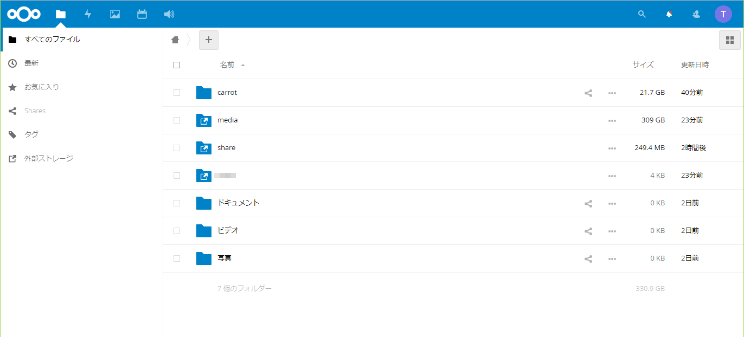Open more actions for share folder

pos(612,148)
